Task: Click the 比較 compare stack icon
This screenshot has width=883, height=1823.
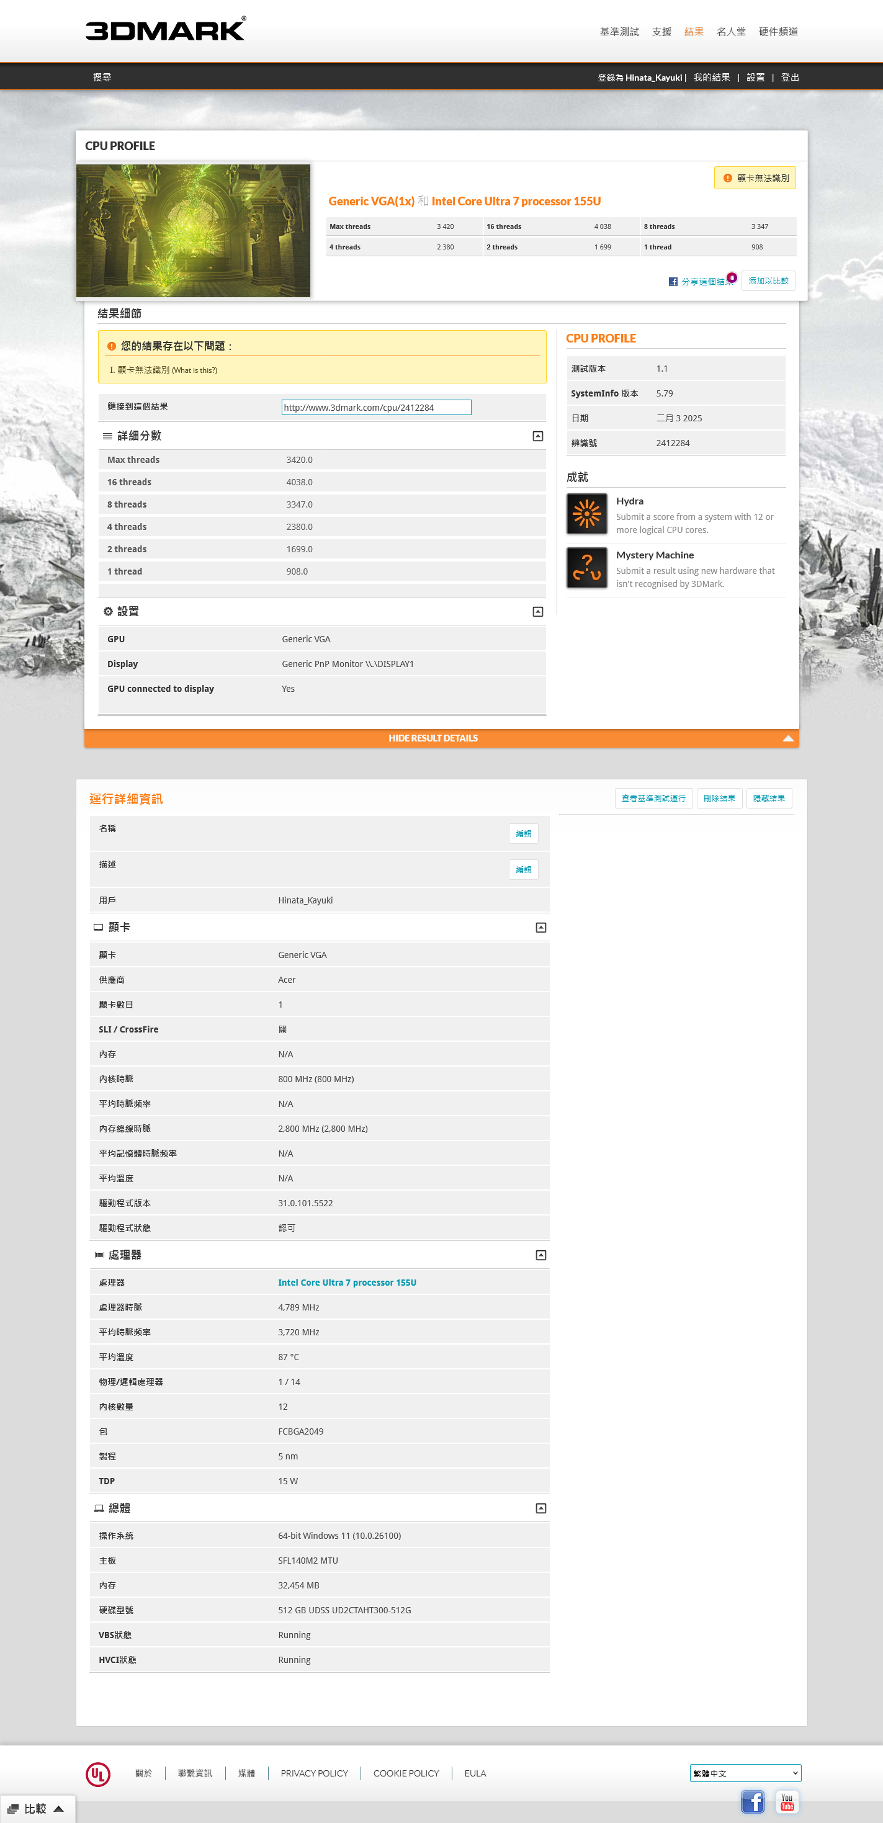Action: pos(13,1808)
